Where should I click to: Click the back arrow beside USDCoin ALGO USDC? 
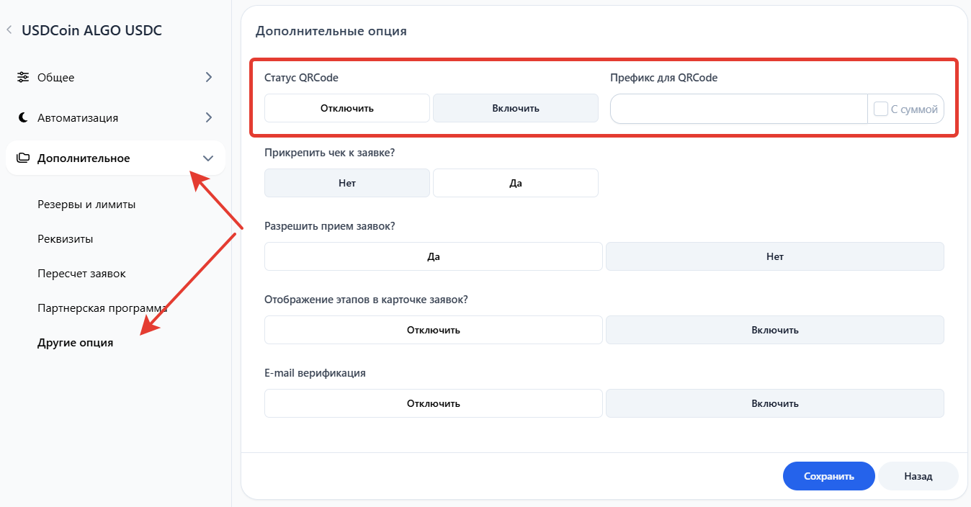coord(9,30)
